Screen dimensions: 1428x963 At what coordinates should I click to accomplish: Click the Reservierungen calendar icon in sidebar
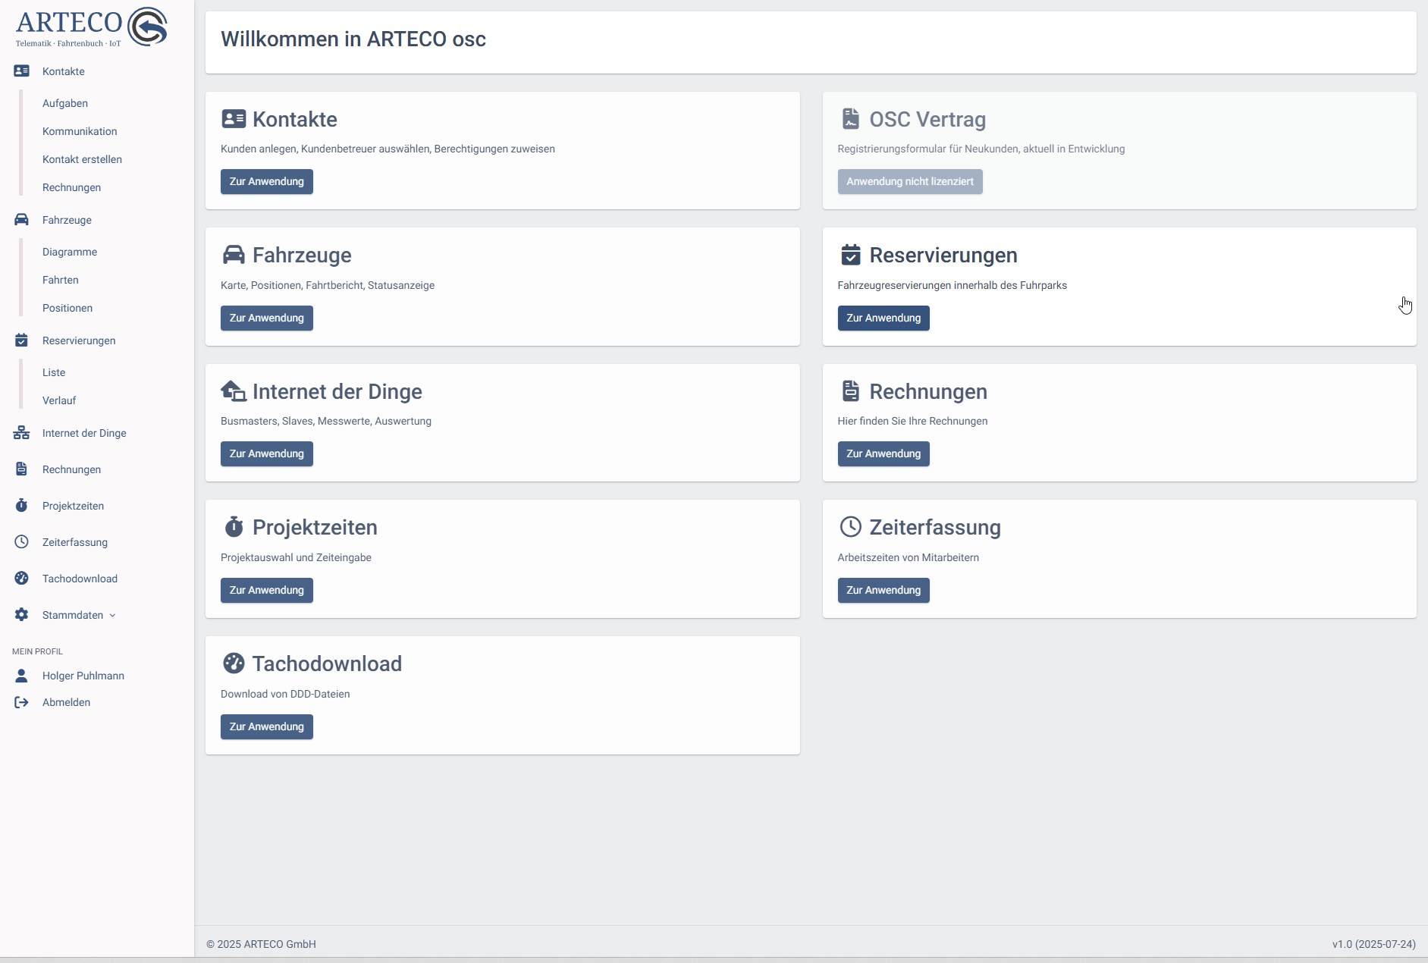(x=21, y=340)
